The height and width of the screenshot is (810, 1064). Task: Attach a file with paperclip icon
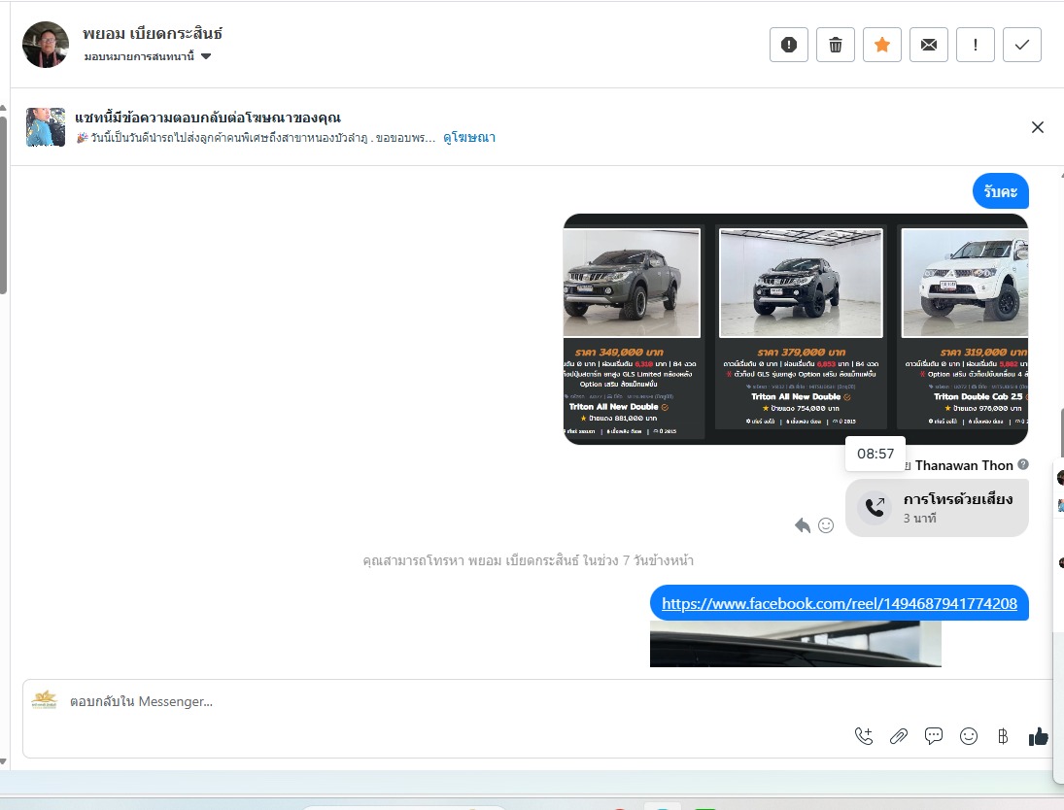coord(899,736)
